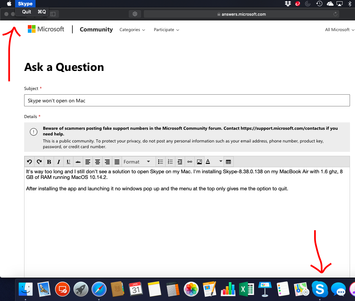The width and height of the screenshot is (355, 301).
Task: Center align the text
Action: [x=98, y=162]
